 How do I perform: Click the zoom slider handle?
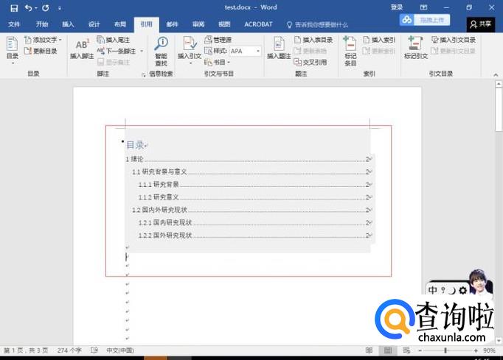coord(445,350)
